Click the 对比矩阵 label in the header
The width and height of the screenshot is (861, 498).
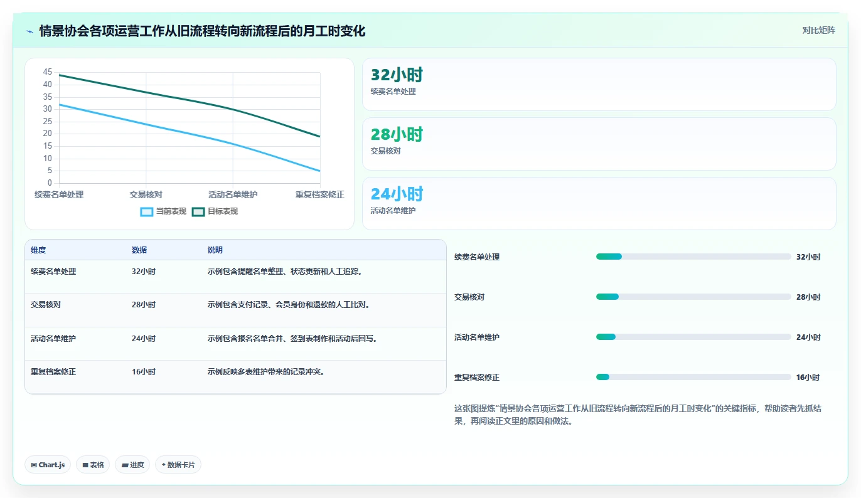818,30
